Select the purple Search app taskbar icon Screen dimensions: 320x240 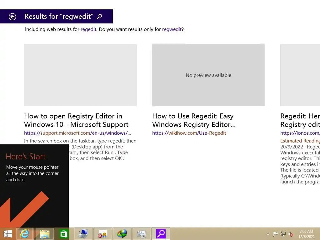point(161,234)
